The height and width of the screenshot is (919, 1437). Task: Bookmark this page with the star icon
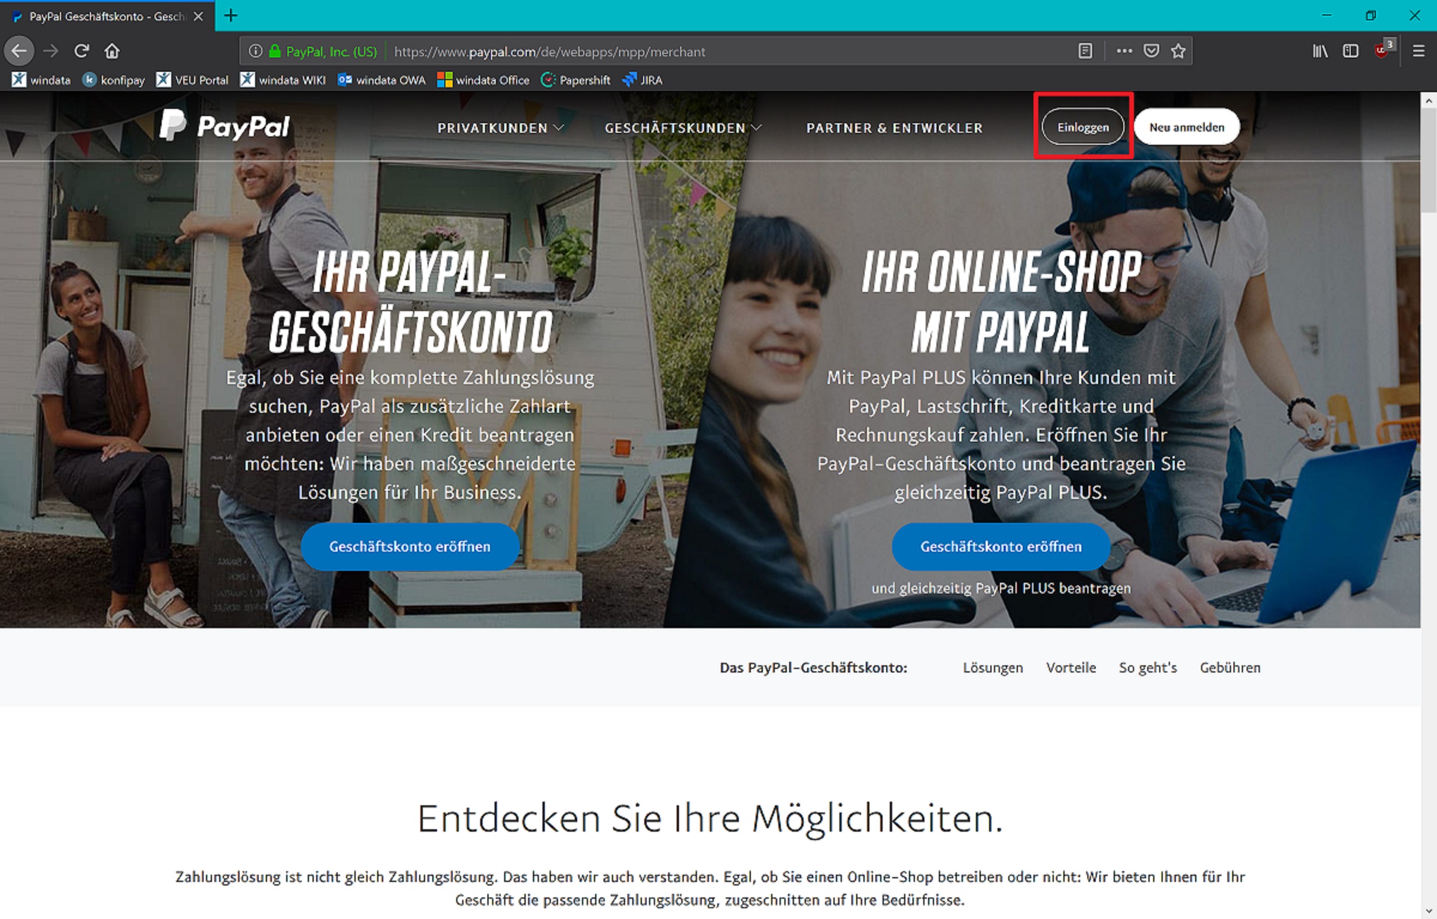(x=1178, y=51)
